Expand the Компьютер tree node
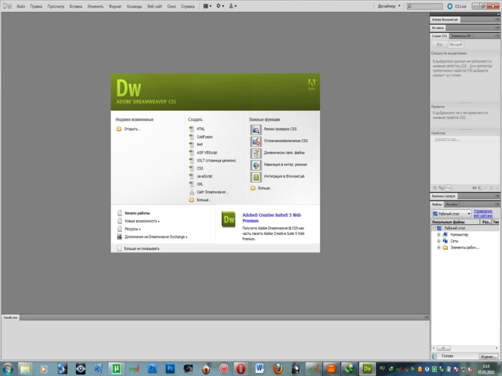Screen dimensions: 502x376 click(x=439, y=234)
